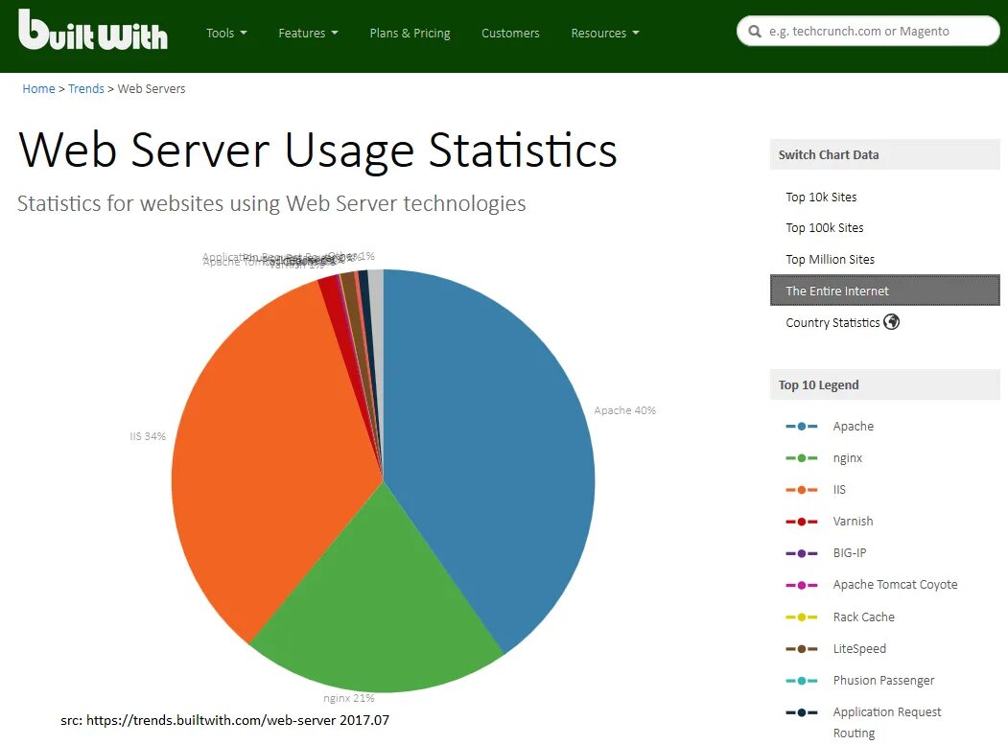This screenshot has height=745, width=1008.
Task: Click the blue Apache pie slice
Action: point(488,450)
